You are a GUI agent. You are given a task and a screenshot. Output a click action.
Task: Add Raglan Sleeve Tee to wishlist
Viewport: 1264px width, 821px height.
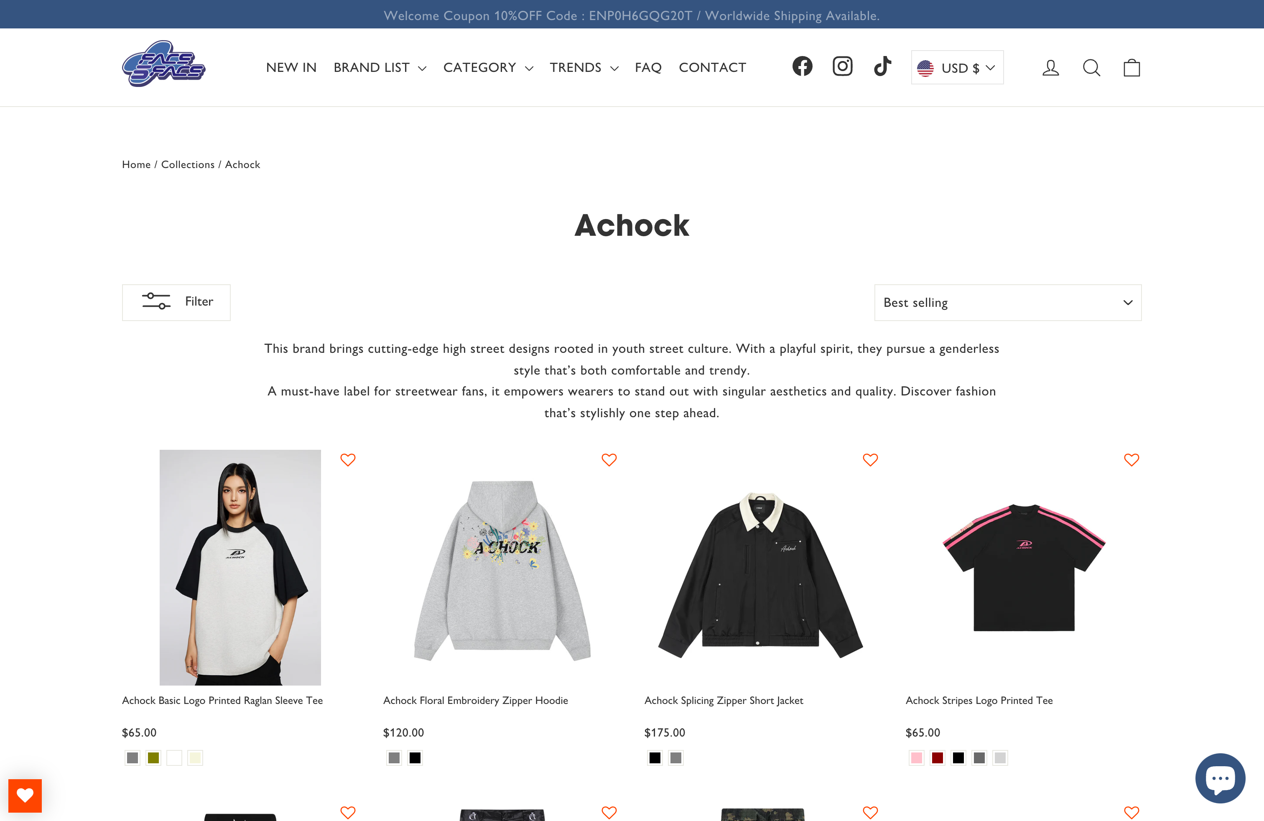(348, 459)
